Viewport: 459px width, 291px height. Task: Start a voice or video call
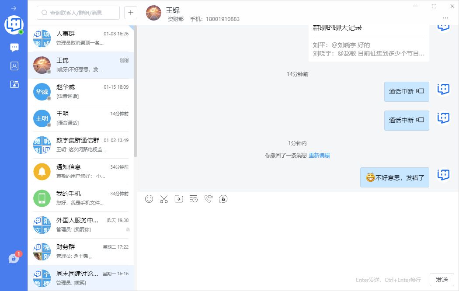click(209, 199)
